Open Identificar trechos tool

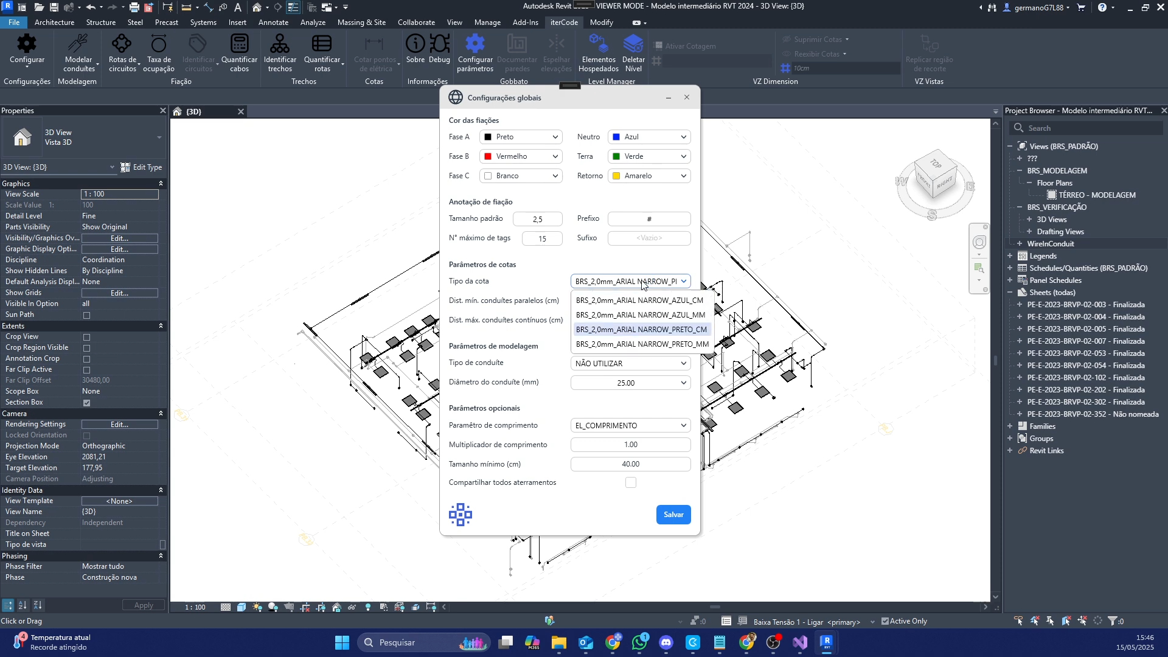pos(280,44)
